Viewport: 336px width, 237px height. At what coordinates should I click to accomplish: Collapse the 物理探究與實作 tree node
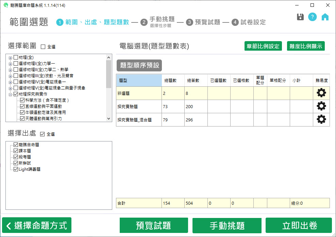(x=10, y=94)
